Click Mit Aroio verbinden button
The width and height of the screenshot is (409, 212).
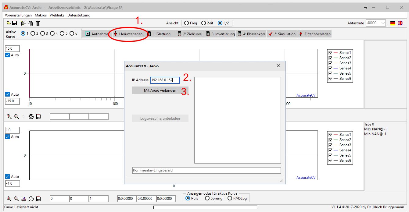pyautogui.click(x=160, y=90)
